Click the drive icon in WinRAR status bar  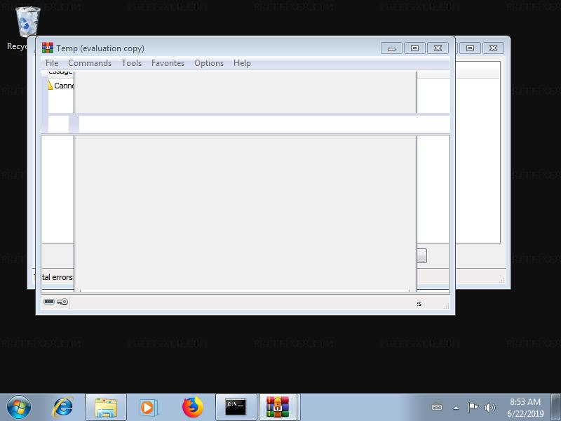49,302
